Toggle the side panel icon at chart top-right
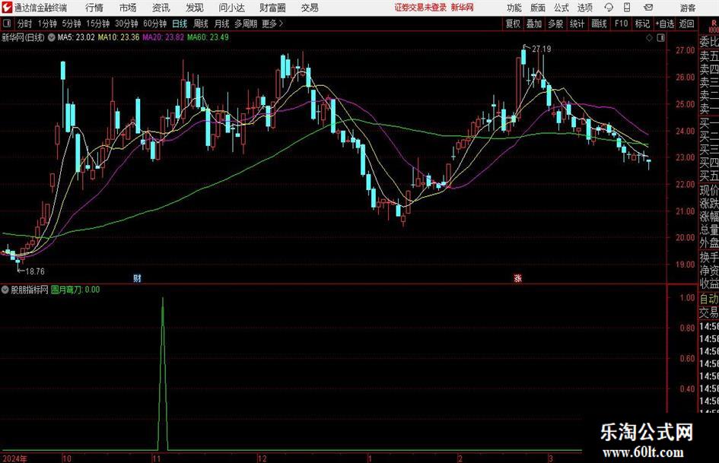The width and height of the screenshot is (719, 463). click(660, 38)
